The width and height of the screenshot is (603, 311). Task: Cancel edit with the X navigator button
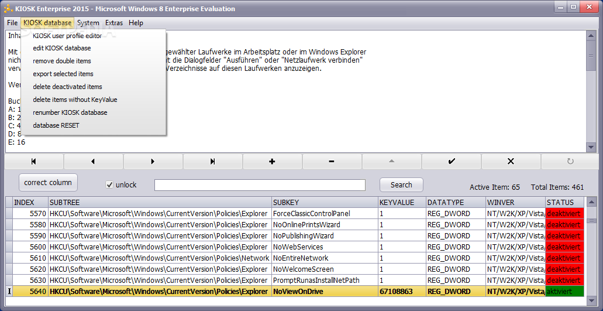click(511, 162)
